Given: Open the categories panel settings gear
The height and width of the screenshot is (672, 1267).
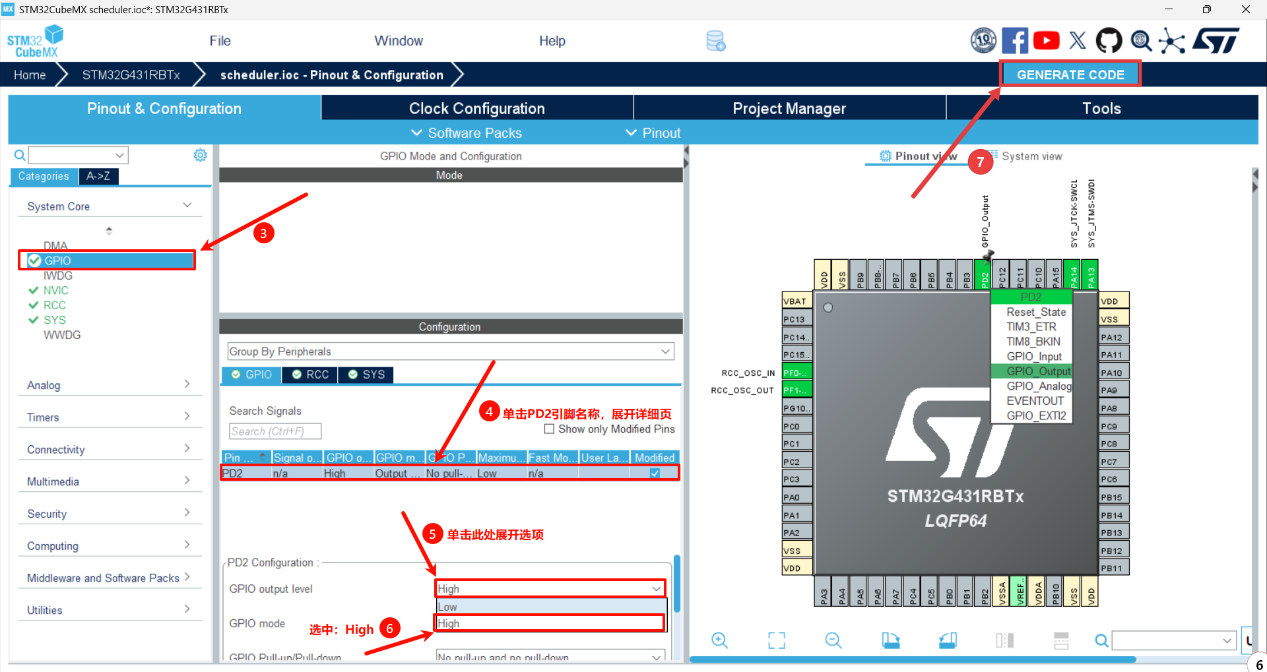Looking at the screenshot, I should click(200, 155).
